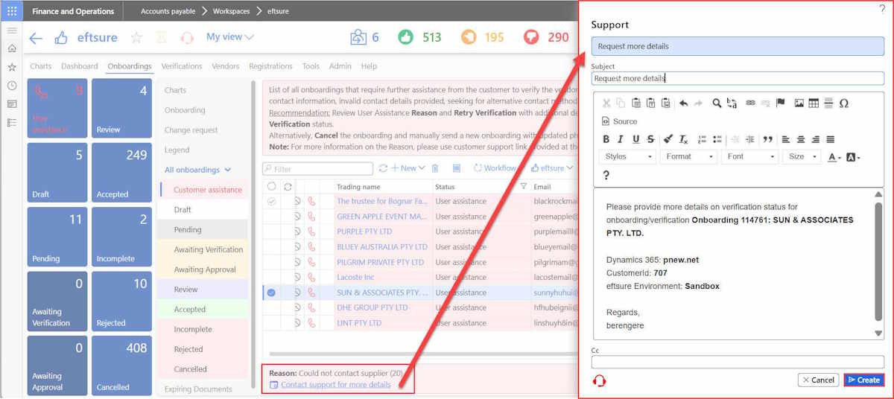
Task: Apply strikethrough in editor
Action: (650, 139)
